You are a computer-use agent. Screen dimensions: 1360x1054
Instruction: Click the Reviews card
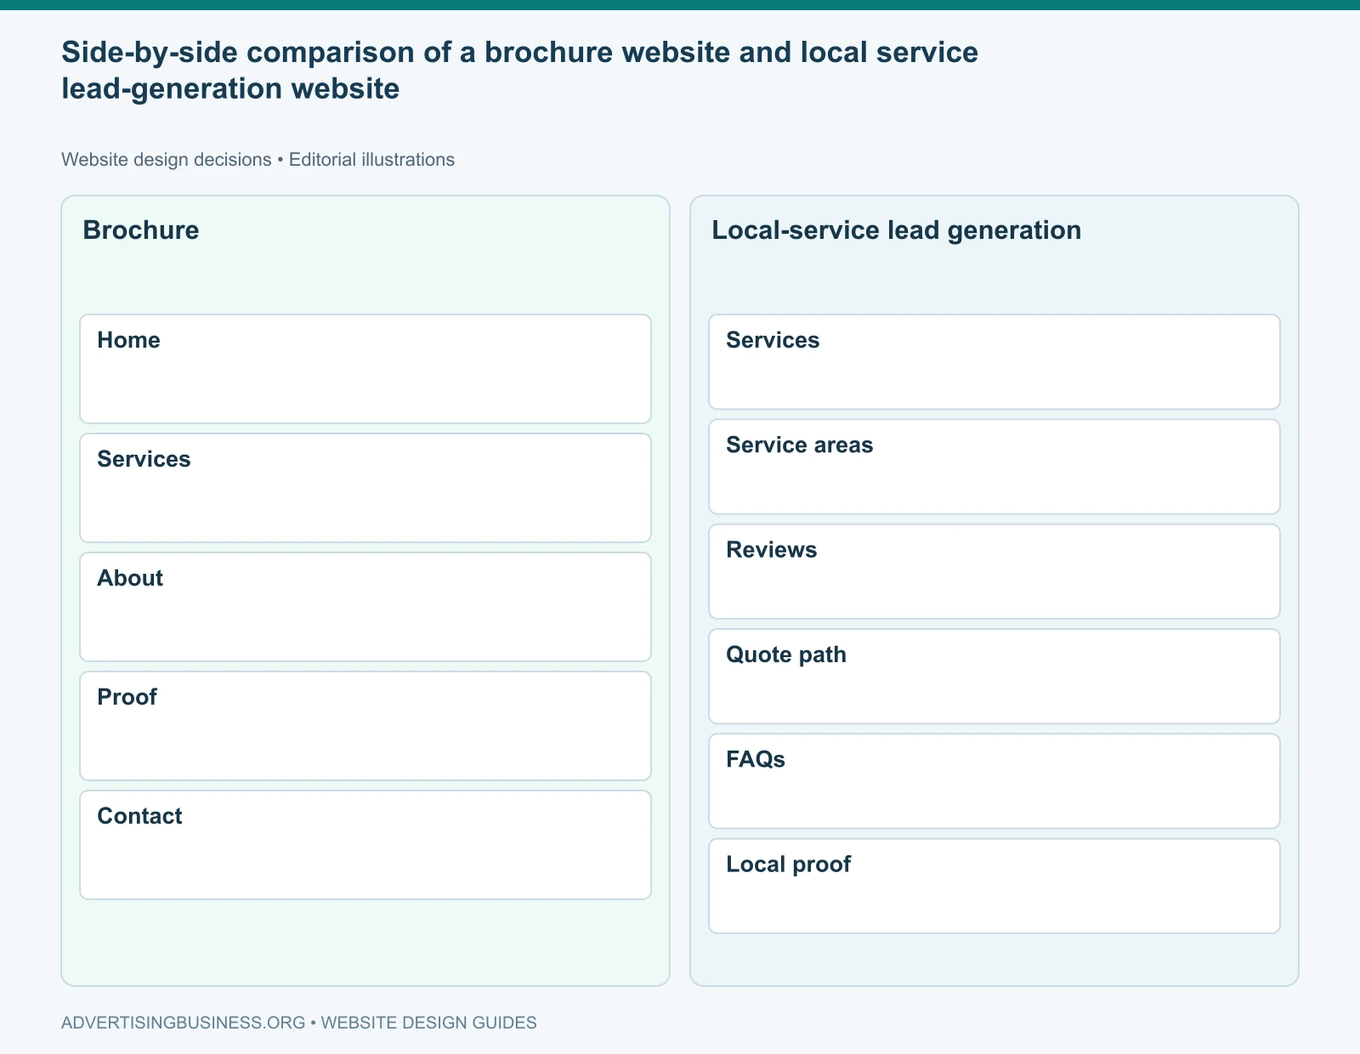994,571
